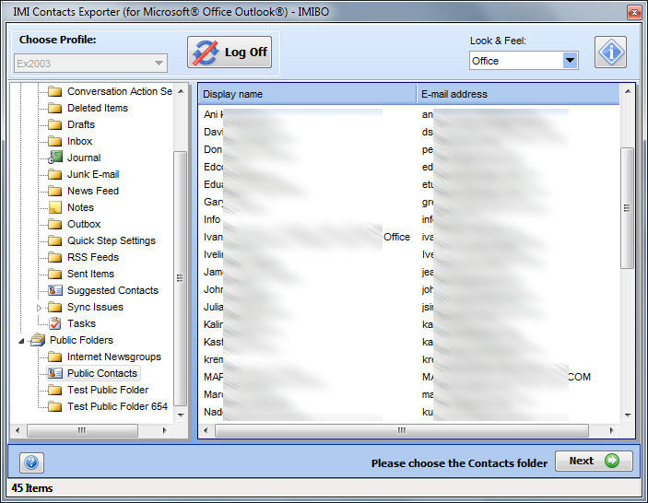The width and height of the screenshot is (648, 503).
Task: Expand the Sync Issues tree node
Action: tap(40, 308)
